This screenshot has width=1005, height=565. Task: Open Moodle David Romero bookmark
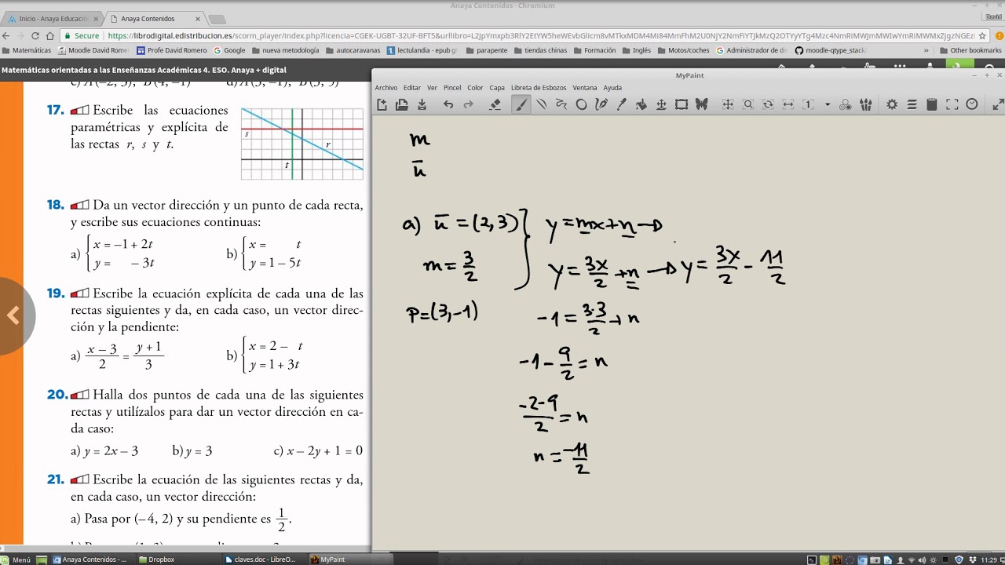pos(94,50)
